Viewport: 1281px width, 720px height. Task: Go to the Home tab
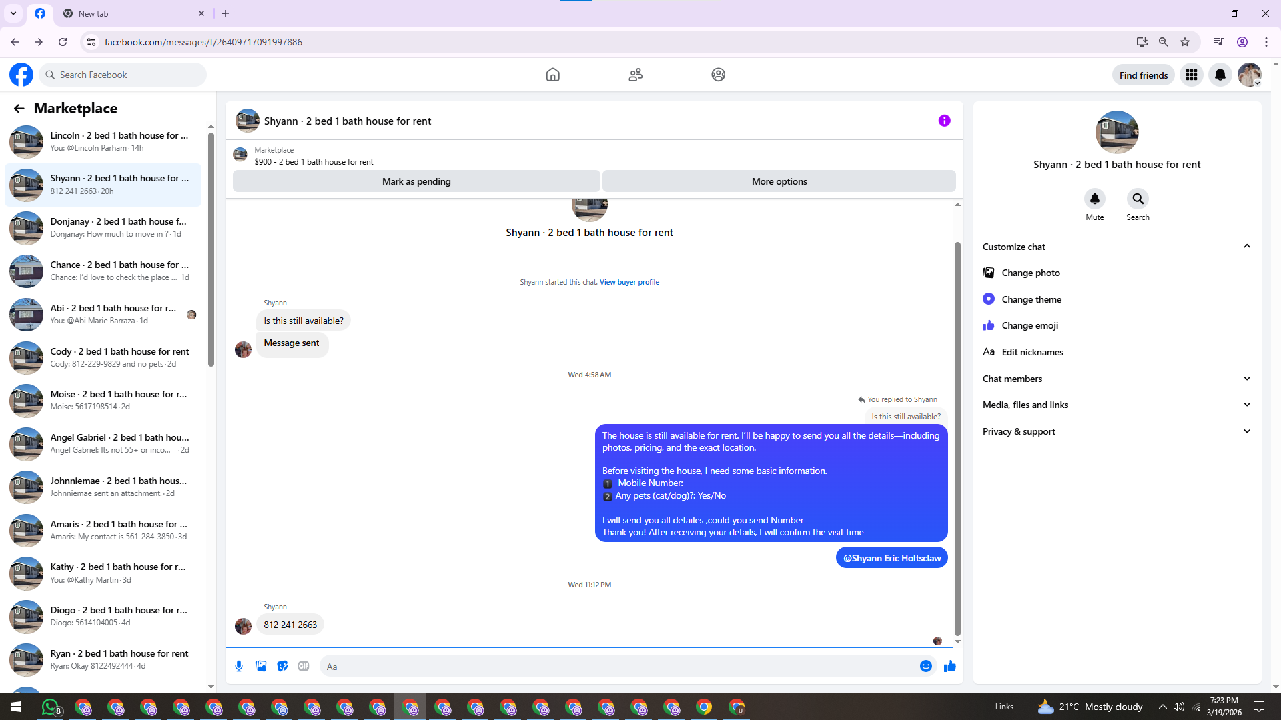tap(552, 75)
